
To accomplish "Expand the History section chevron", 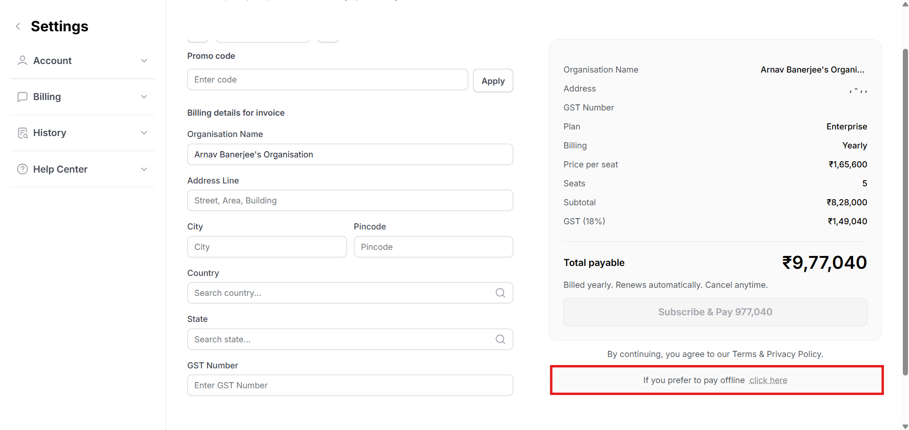I will pos(144,133).
